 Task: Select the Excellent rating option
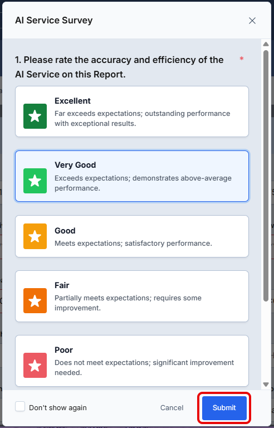point(132,111)
